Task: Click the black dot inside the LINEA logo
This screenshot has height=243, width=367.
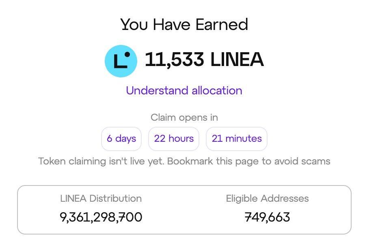Action: pos(127,54)
